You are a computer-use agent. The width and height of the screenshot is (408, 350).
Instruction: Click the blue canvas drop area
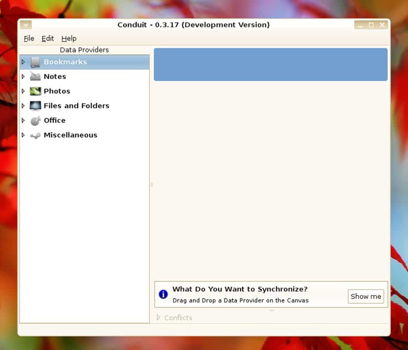coord(271,64)
